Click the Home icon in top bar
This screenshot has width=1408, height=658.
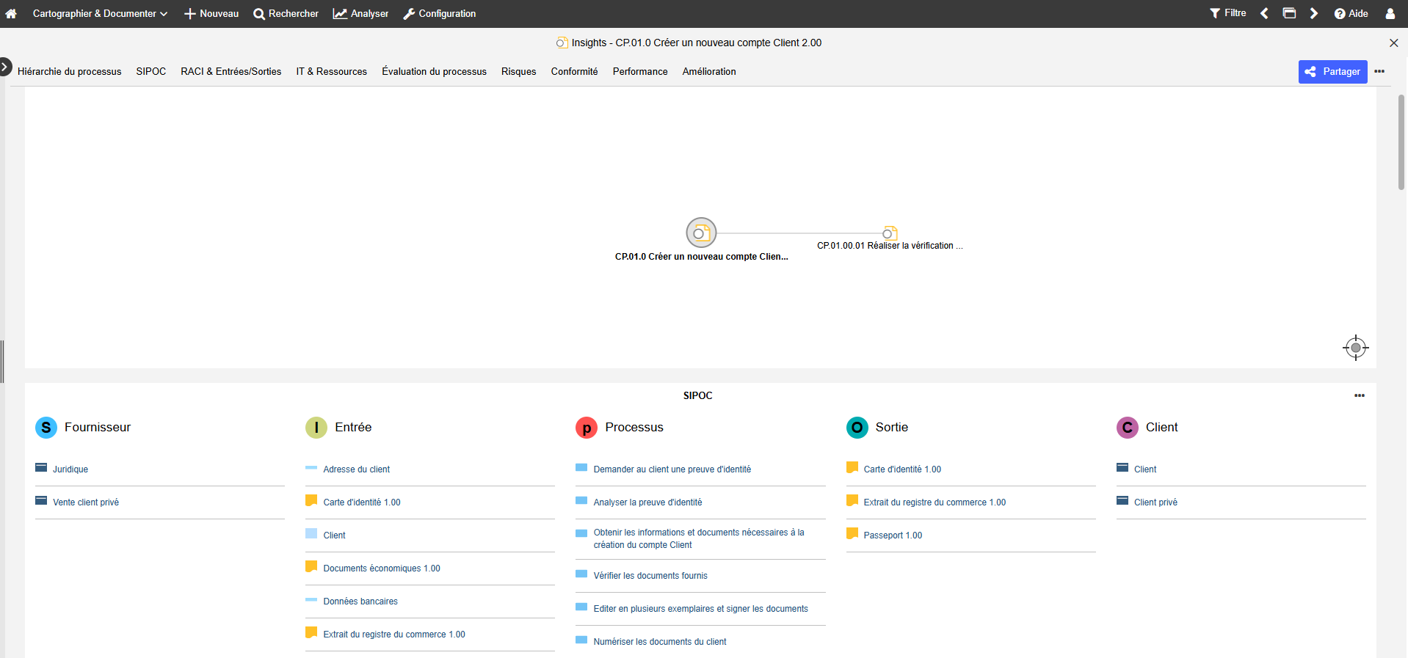(x=11, y=14)
